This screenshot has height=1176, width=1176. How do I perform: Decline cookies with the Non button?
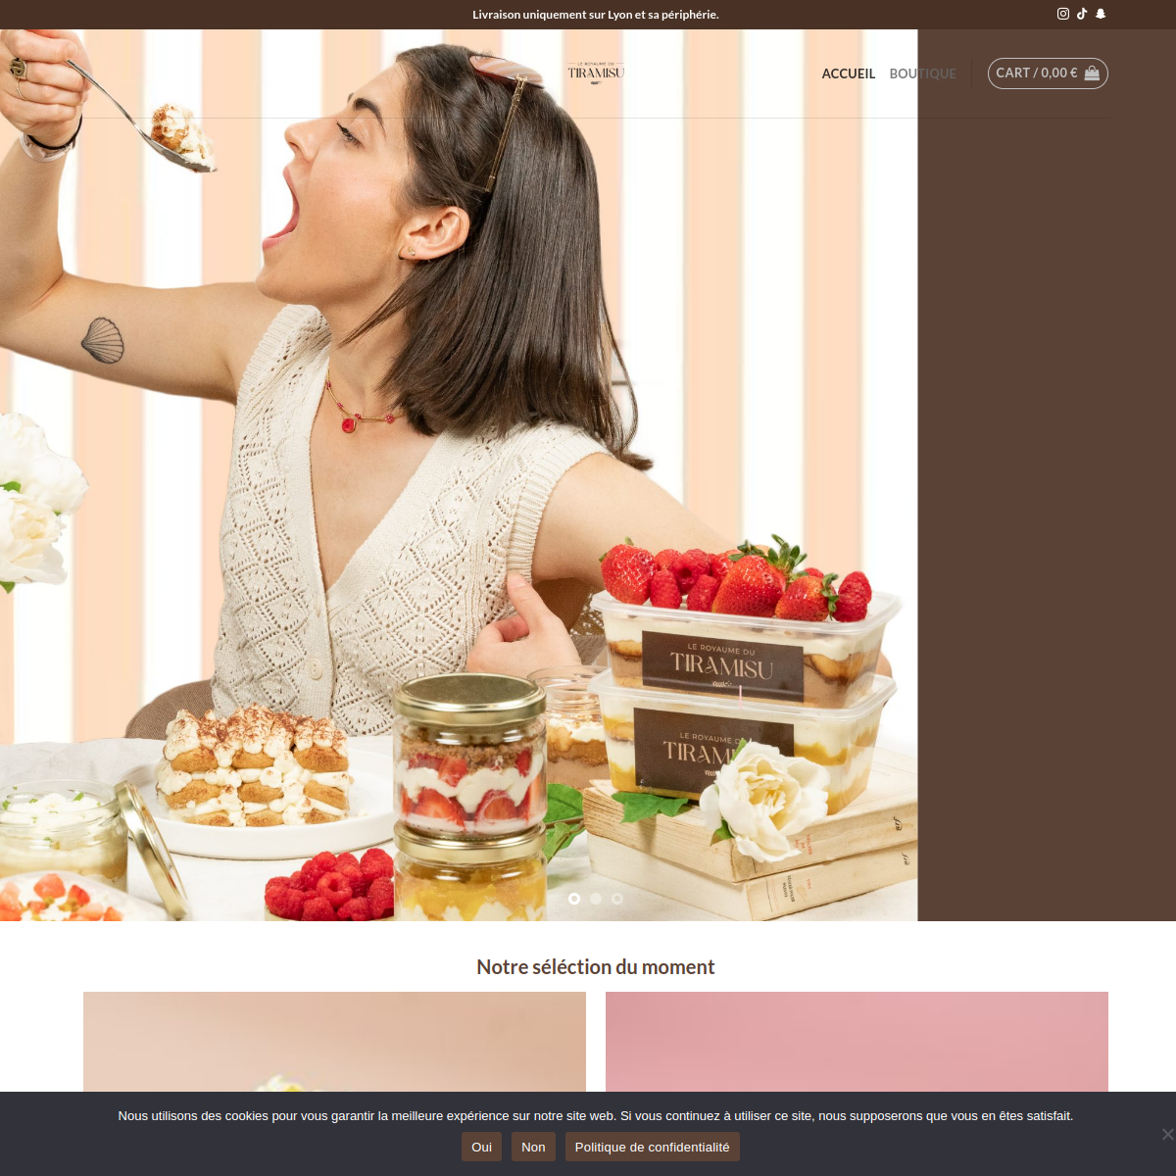click(533, 1147)
